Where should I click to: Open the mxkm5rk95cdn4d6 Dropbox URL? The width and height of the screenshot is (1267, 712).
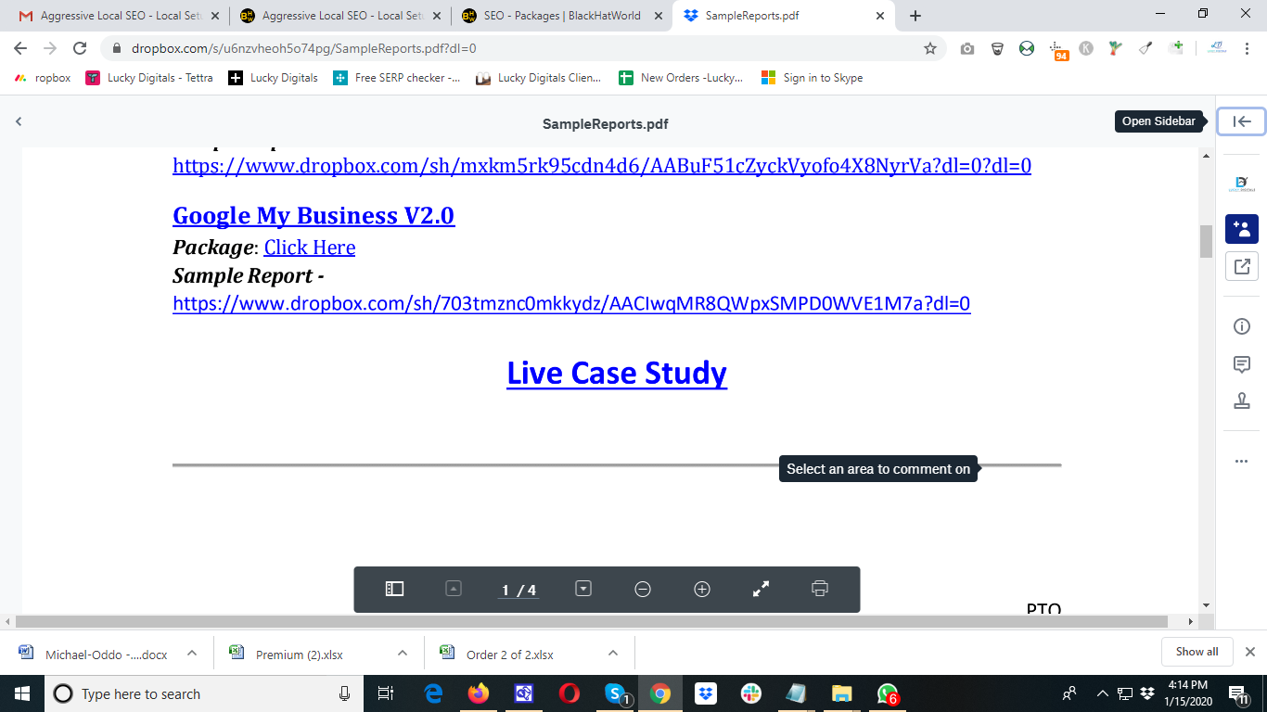point(602,166)
